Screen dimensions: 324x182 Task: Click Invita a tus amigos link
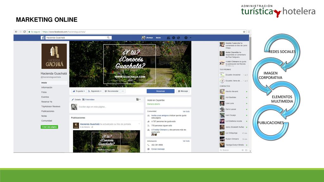[160, 116]
